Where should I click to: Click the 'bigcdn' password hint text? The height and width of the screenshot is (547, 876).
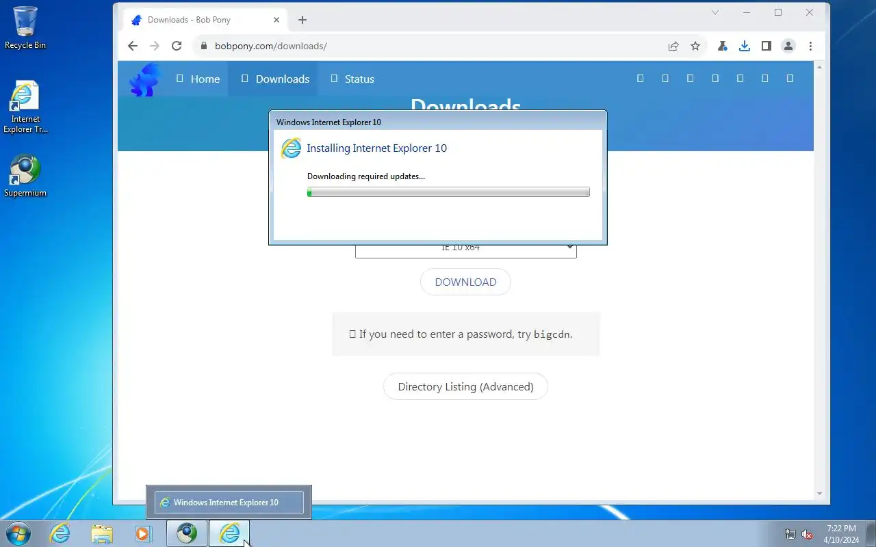(x=552, y=334)
